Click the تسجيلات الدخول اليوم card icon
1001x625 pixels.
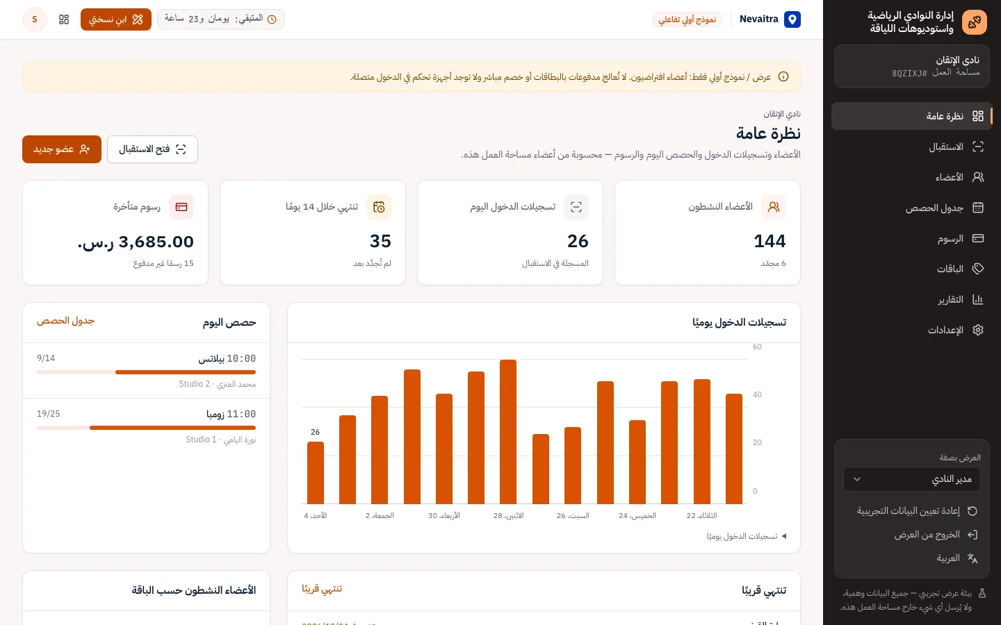576,207
